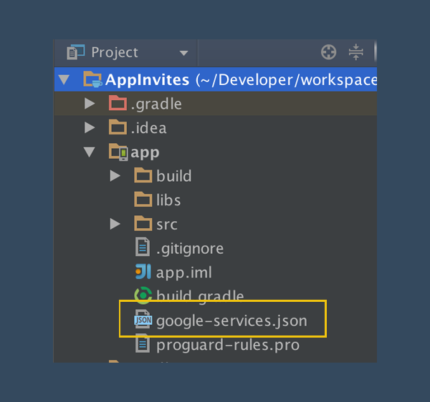Viewport: 430px width, 402px height.
Task: Open the Project view dropdown
Action: tap(183, 53)
